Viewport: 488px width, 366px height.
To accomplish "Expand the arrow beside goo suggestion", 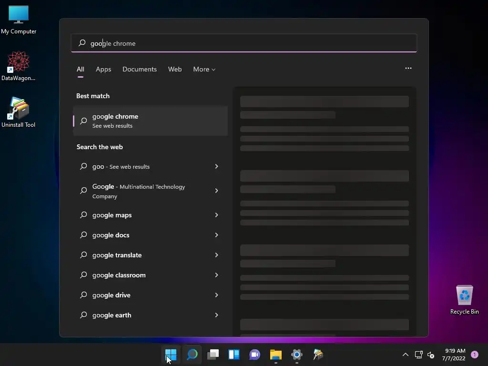I will click(217, 166).
